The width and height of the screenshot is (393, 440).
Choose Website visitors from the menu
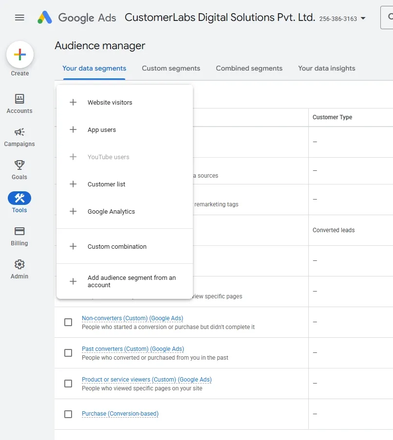(125, 102)
